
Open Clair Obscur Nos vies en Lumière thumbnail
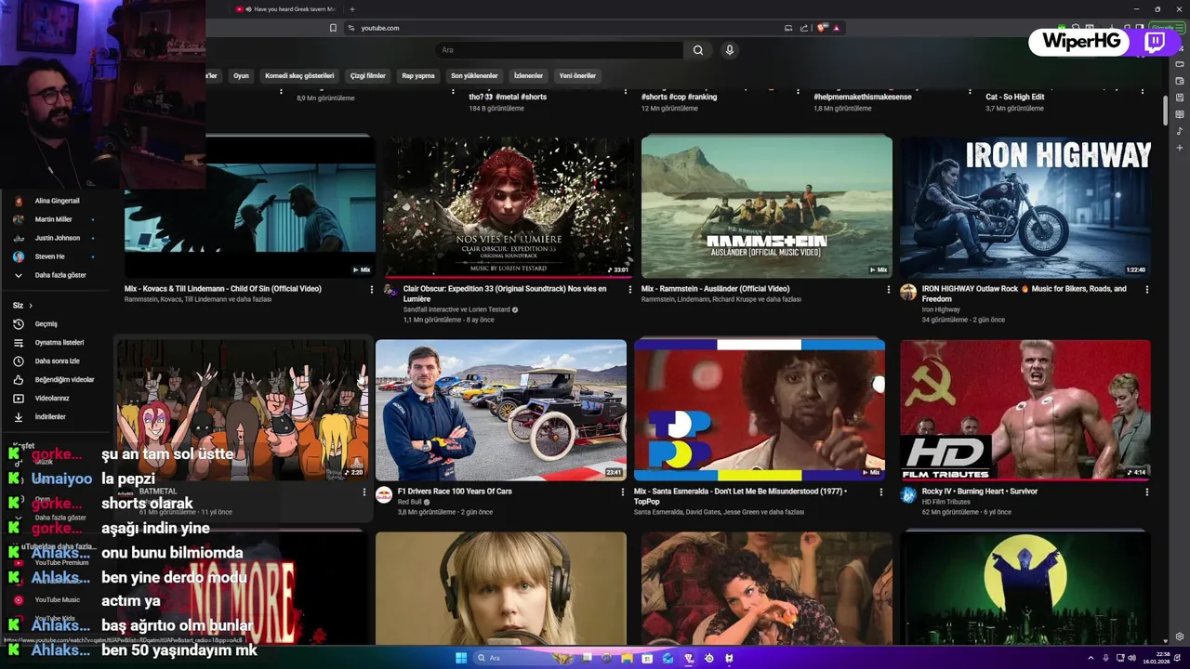point(509,207)
